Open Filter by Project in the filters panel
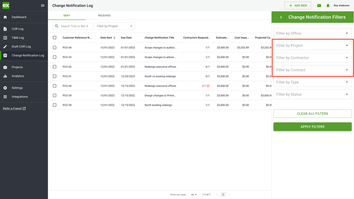 (312, 46)
